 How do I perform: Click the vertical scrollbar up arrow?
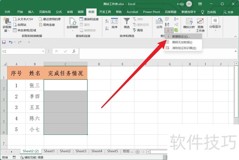(x=236, y=64)
